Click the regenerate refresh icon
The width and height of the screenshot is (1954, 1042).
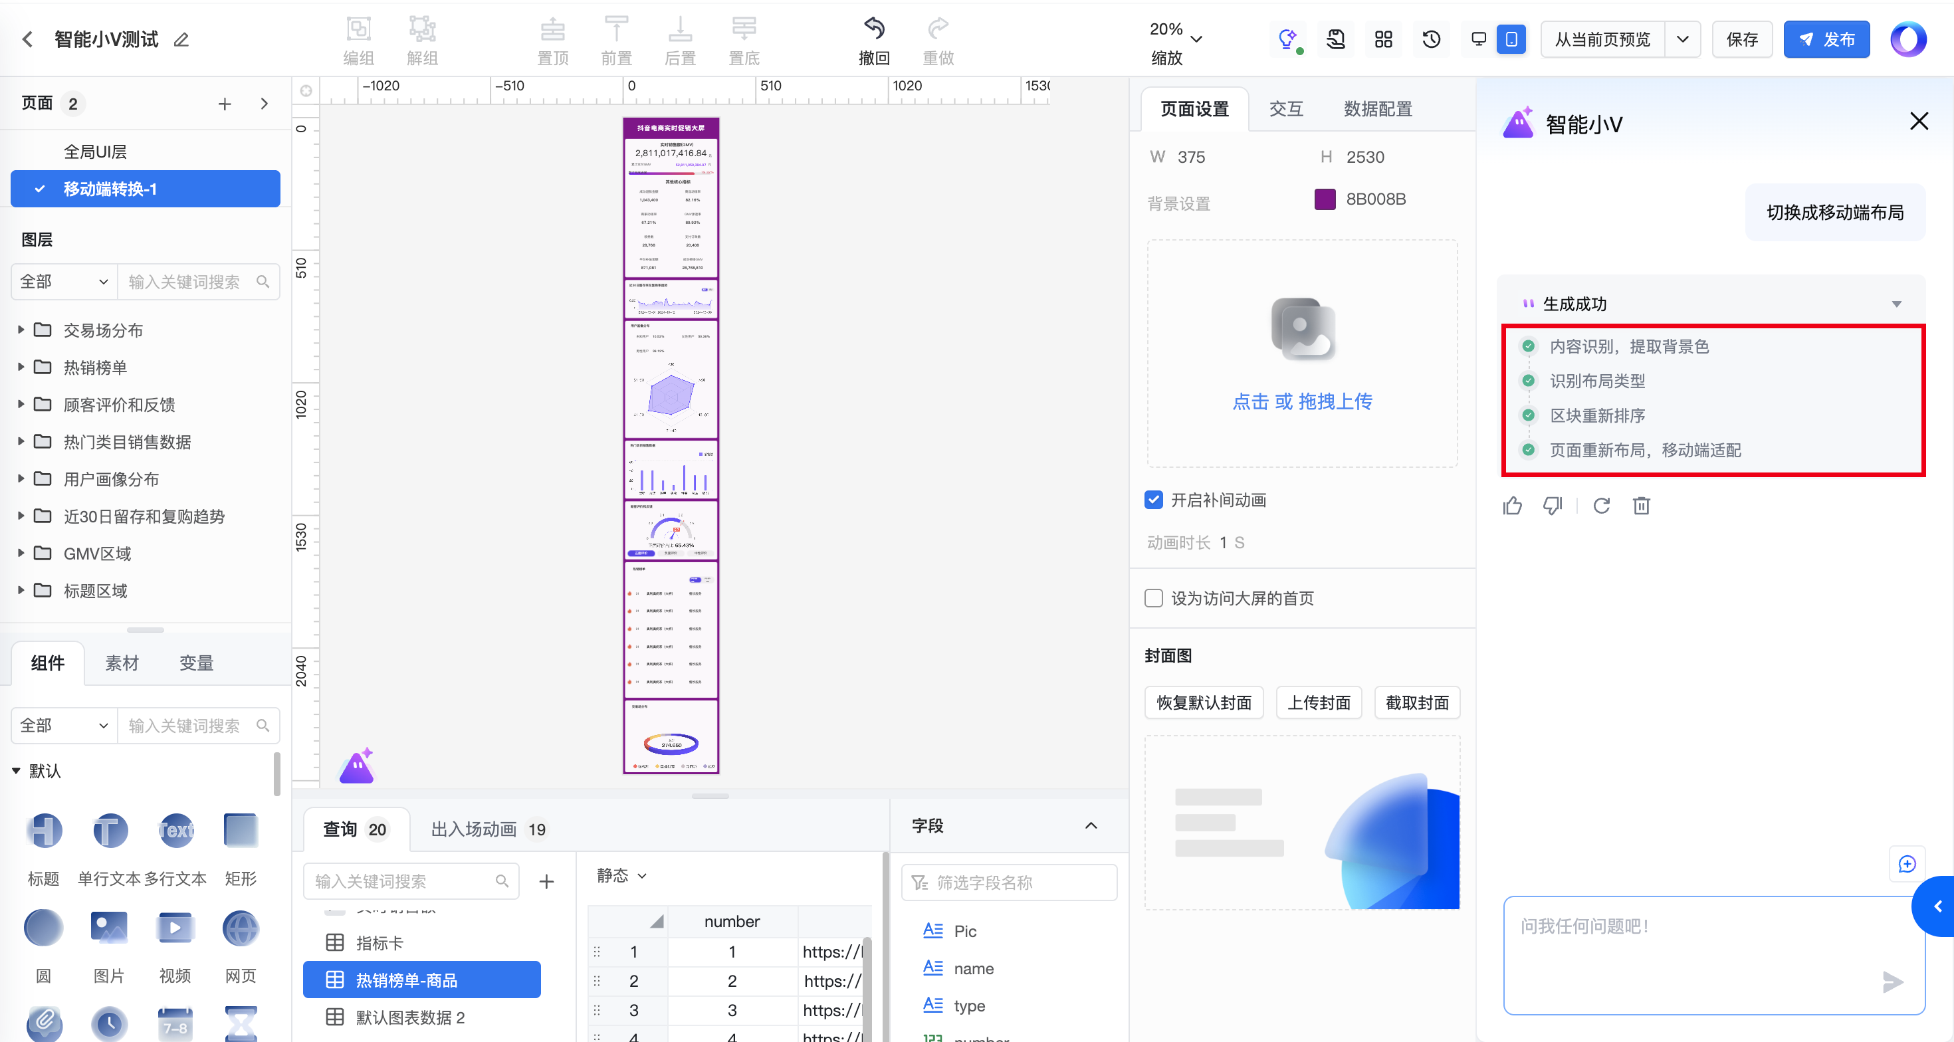1601,506
